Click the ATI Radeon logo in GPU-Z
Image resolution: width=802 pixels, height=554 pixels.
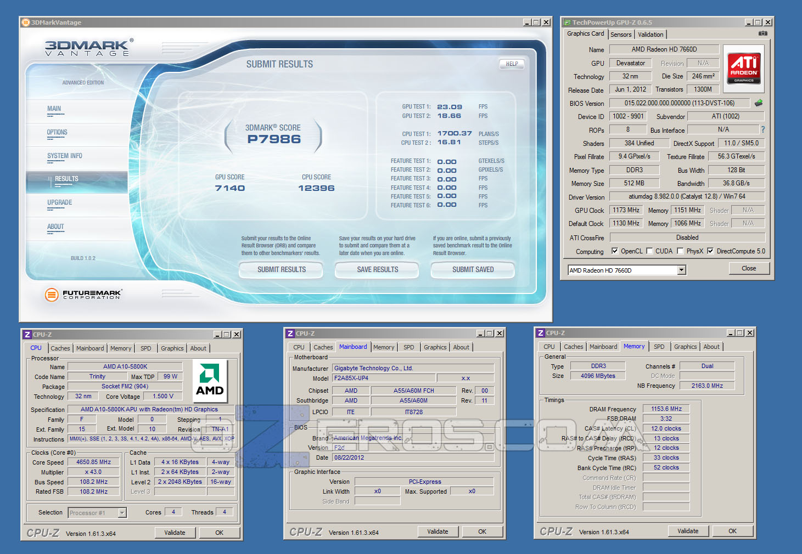point(744,68)
